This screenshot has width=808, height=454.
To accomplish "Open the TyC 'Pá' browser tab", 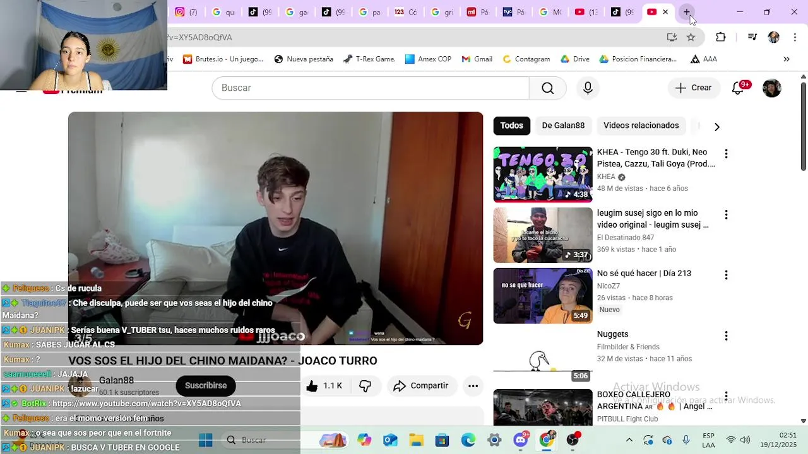I will pyautogui.click(x=514, y=12).
